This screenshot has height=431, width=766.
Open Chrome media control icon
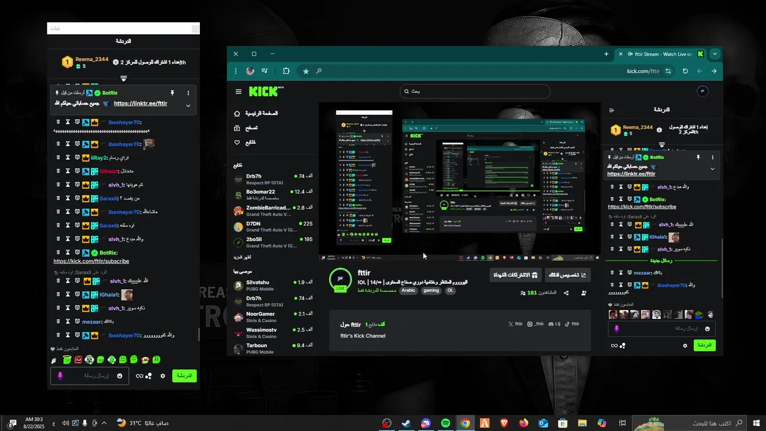click(x=265, y=71)
